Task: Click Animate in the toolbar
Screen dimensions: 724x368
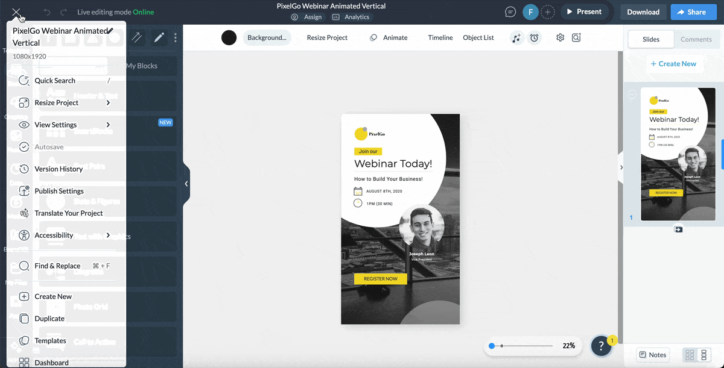Action: point(389,37)
